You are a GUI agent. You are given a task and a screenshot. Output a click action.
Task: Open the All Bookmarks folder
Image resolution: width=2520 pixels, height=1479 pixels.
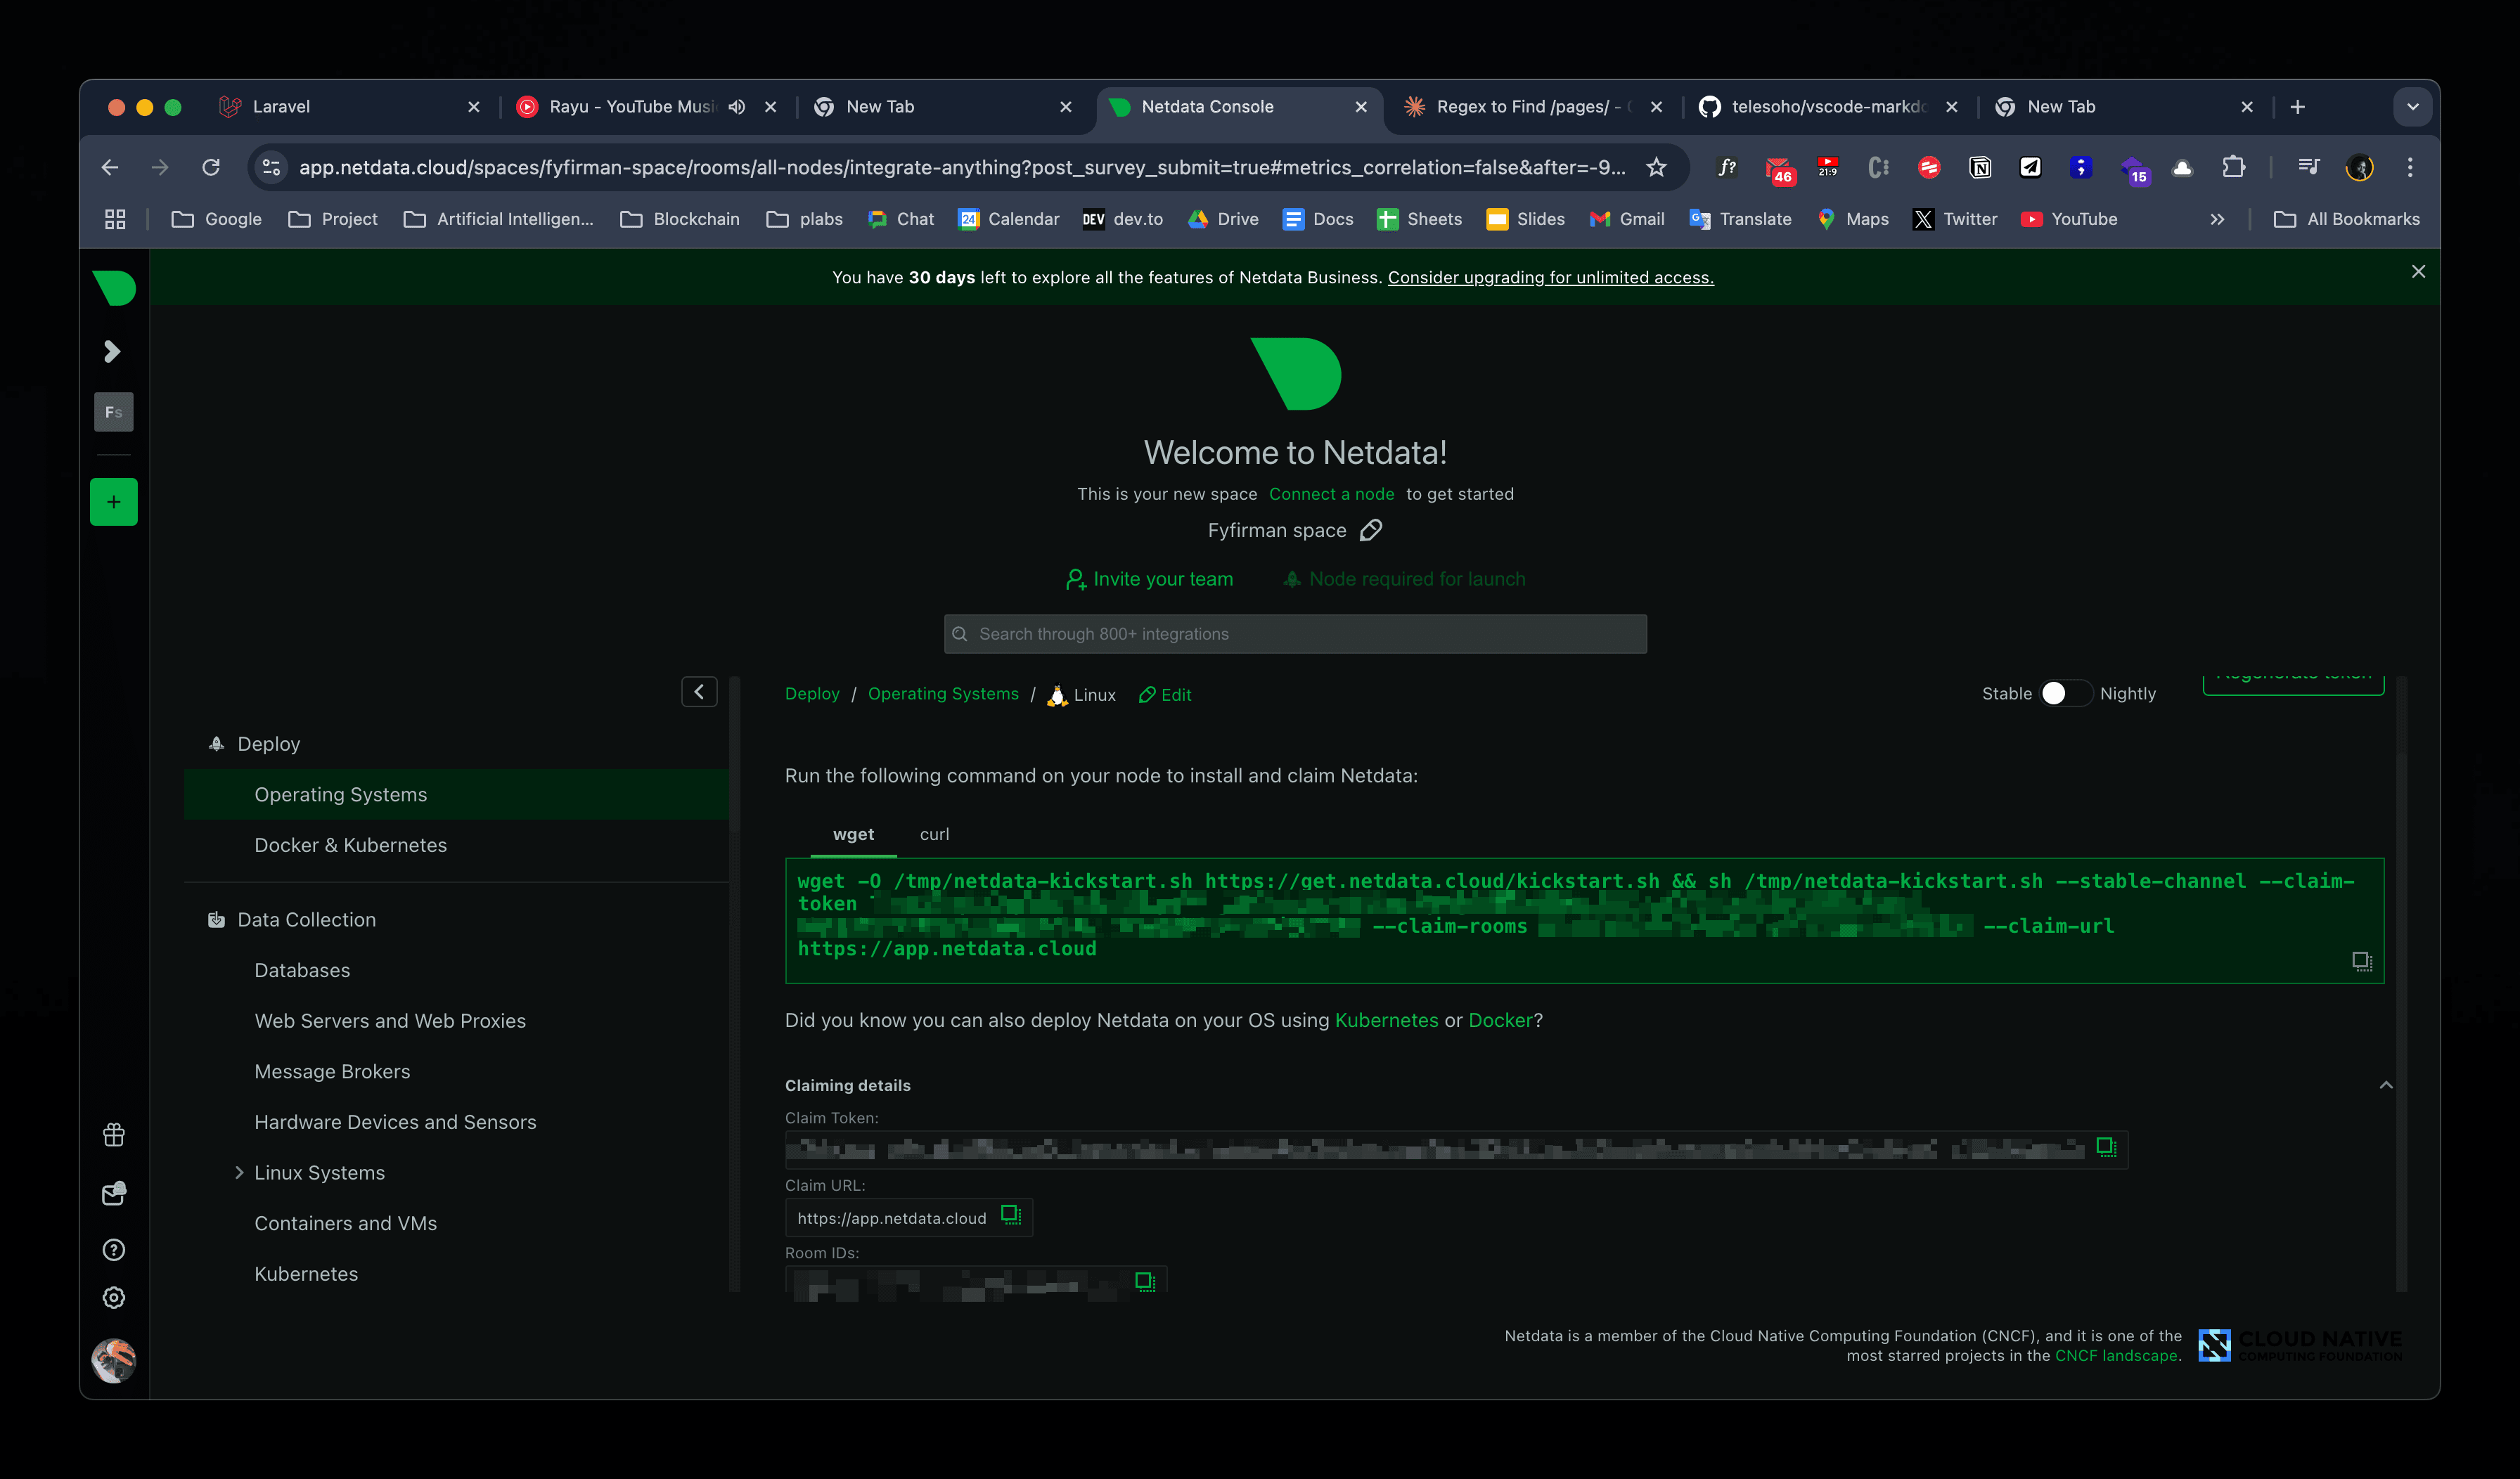click(x=2346, y=219)
